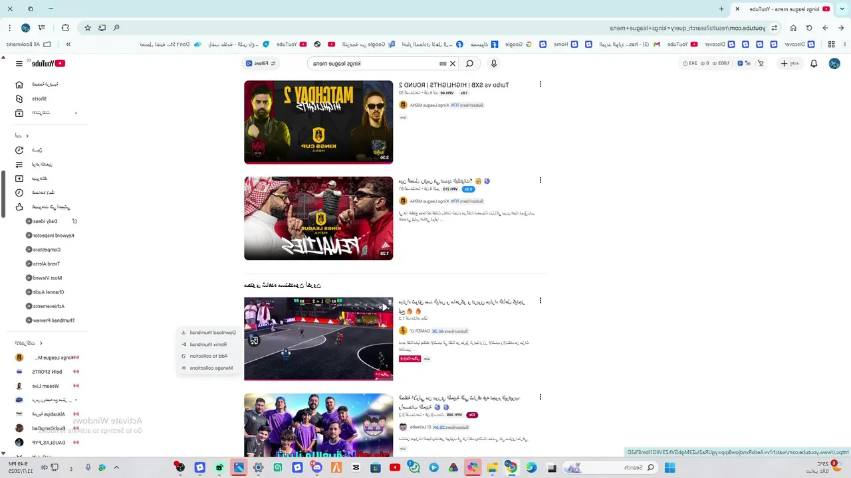Choose Download thumbnail from the popup menu
Image resolution: width=851 pixels, height=478 pixels.
pos(208,333)
